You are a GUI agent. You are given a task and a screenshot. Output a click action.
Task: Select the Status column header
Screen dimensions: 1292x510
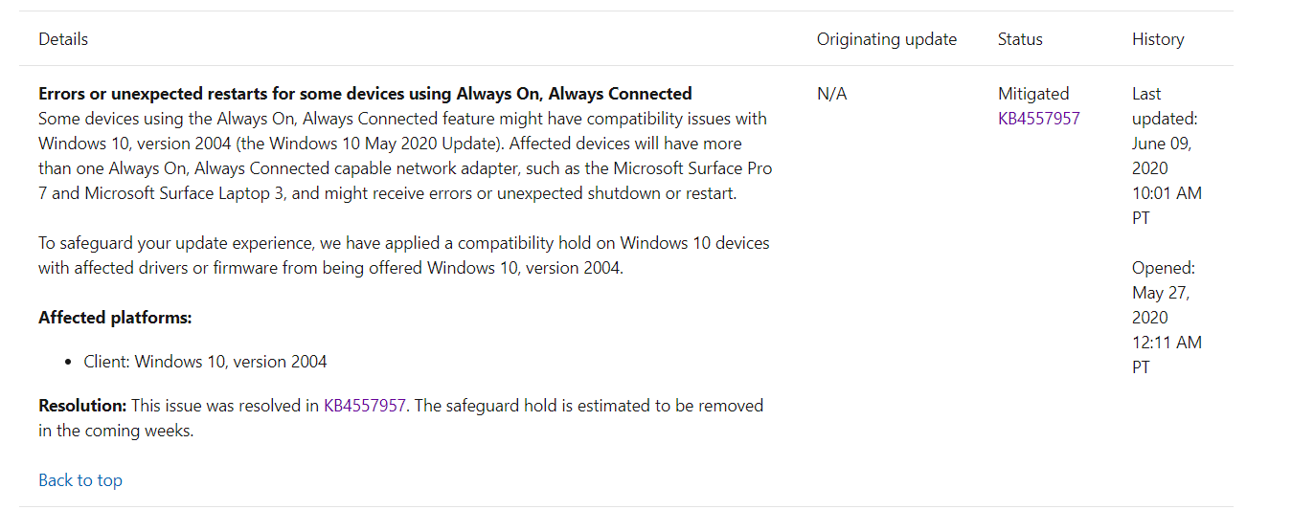[x=1020, y=39]
